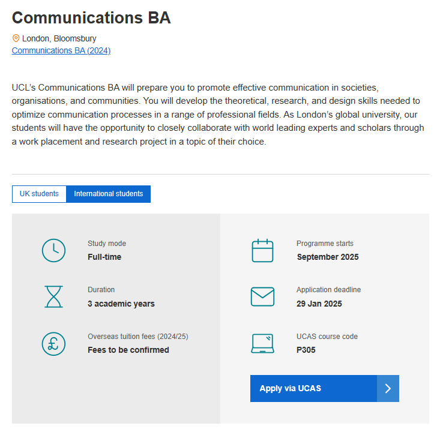Click the September 2025 start date
This screenshot has height=429, width=440.
tap(328, 257)
